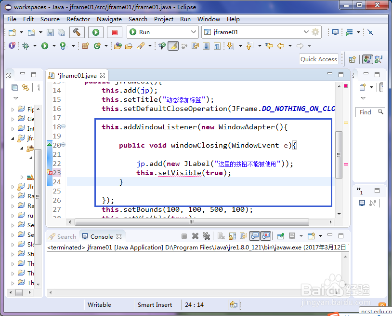Click the launch configuration gear icon

(x=315, y=32)
